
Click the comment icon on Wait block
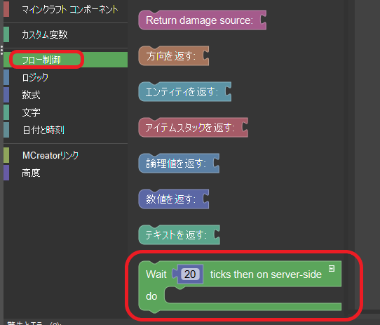[x=332, y=268]
